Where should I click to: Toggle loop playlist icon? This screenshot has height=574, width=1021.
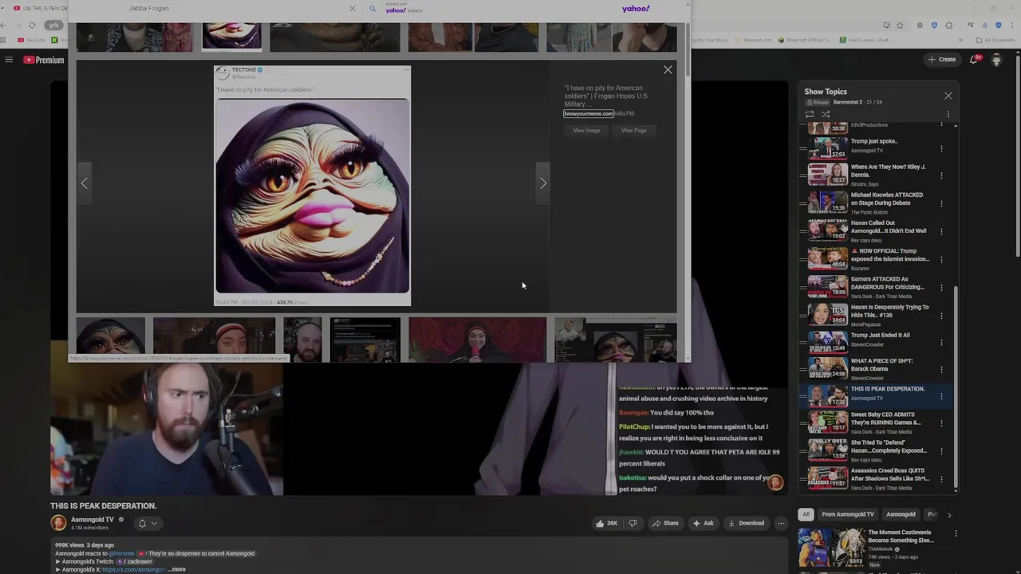coord(810,114)
